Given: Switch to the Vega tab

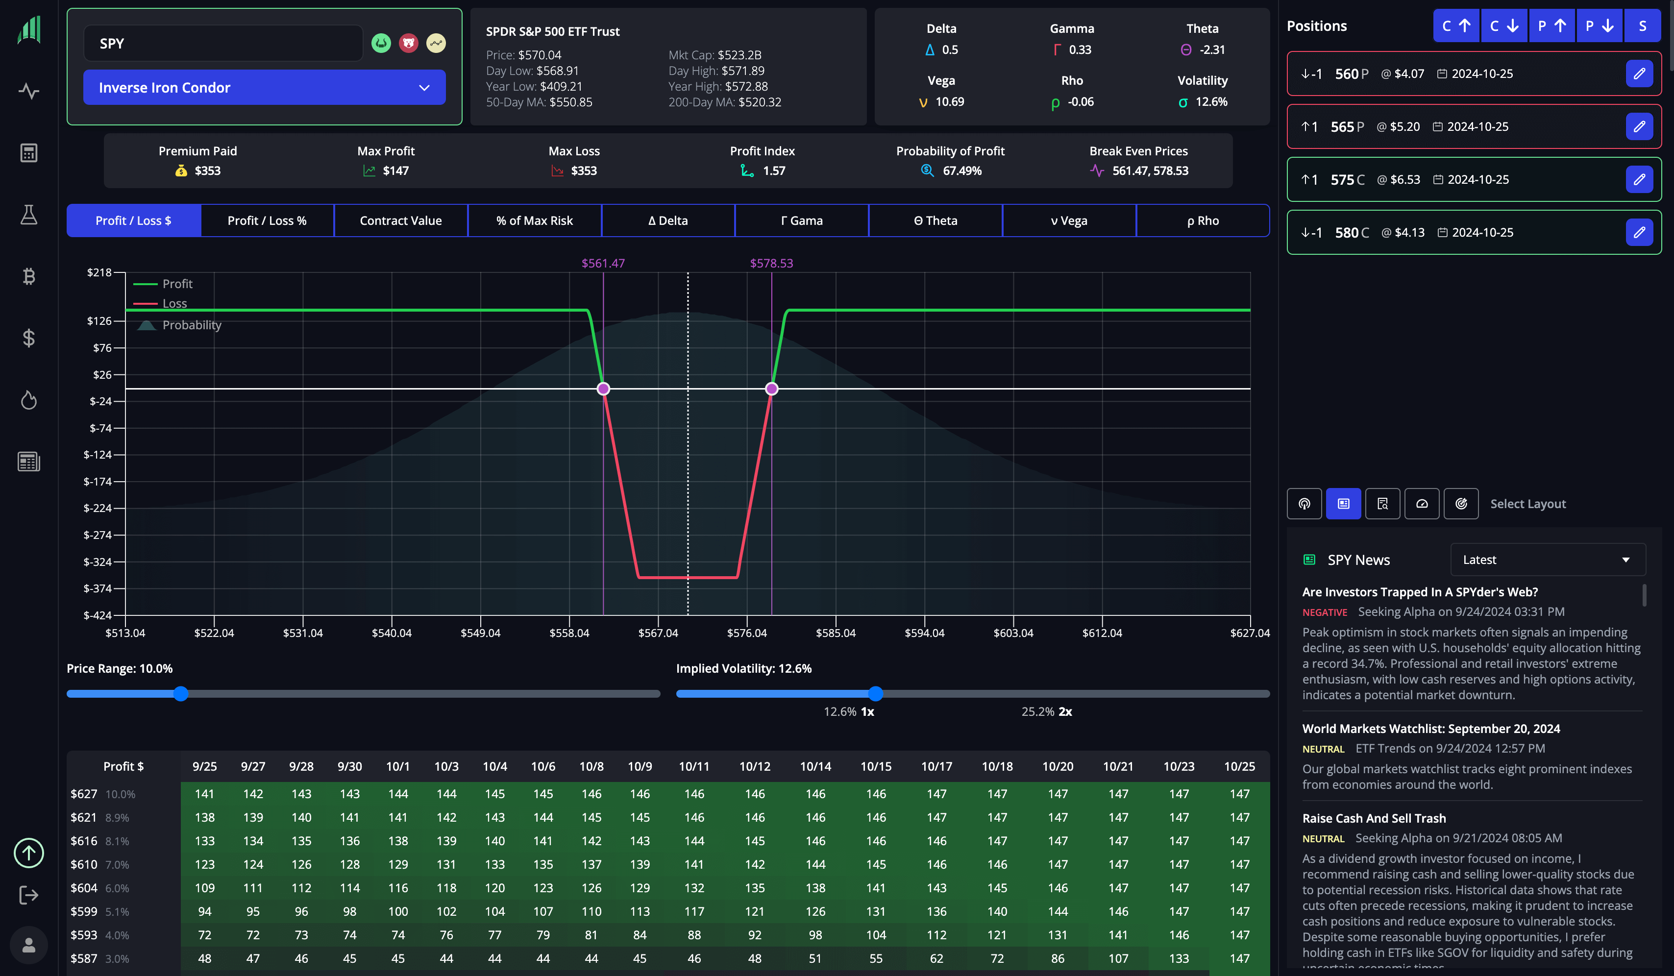Looking at the screenshot, I should click(1069, 220).
